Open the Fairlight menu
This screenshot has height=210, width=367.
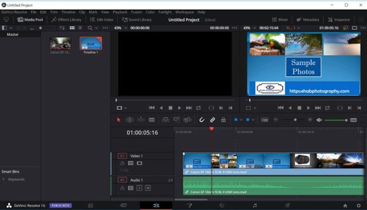point(165,12)
